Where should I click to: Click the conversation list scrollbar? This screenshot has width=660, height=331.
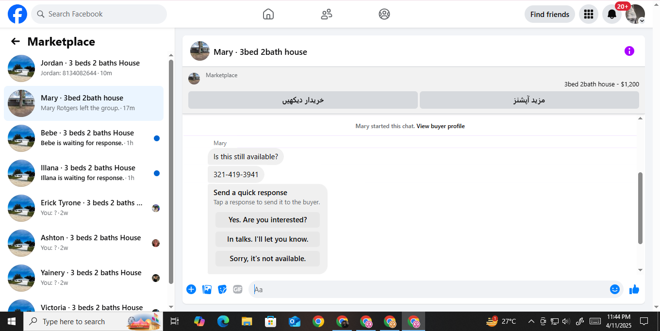[171, 172]
